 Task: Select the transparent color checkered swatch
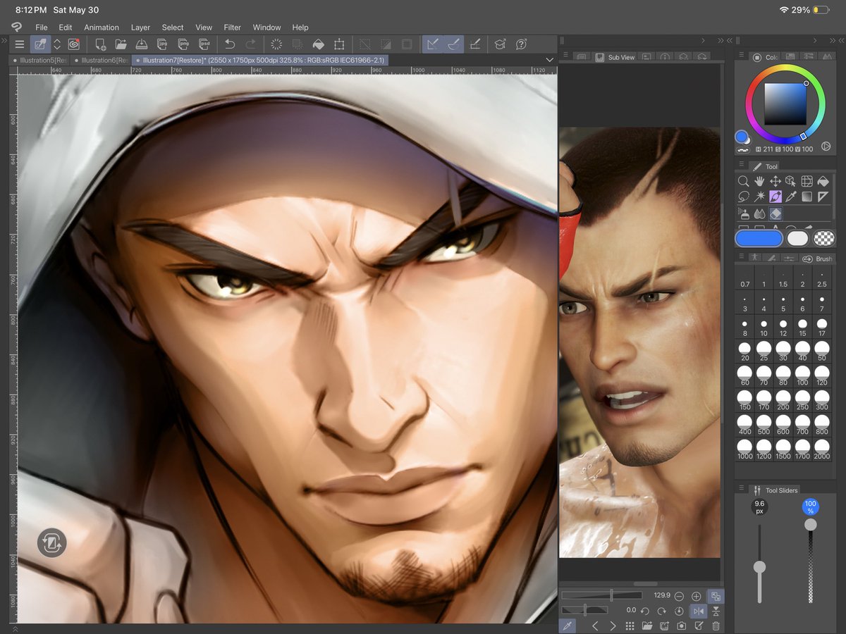pos(823,239)
